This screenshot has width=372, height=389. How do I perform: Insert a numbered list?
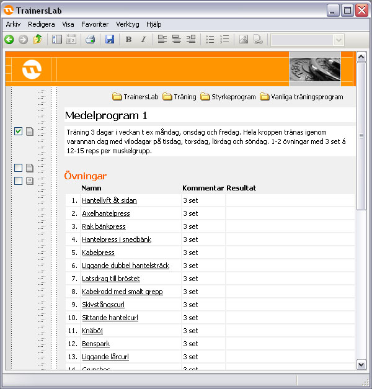pyautogui.click(x=224, y=40)
